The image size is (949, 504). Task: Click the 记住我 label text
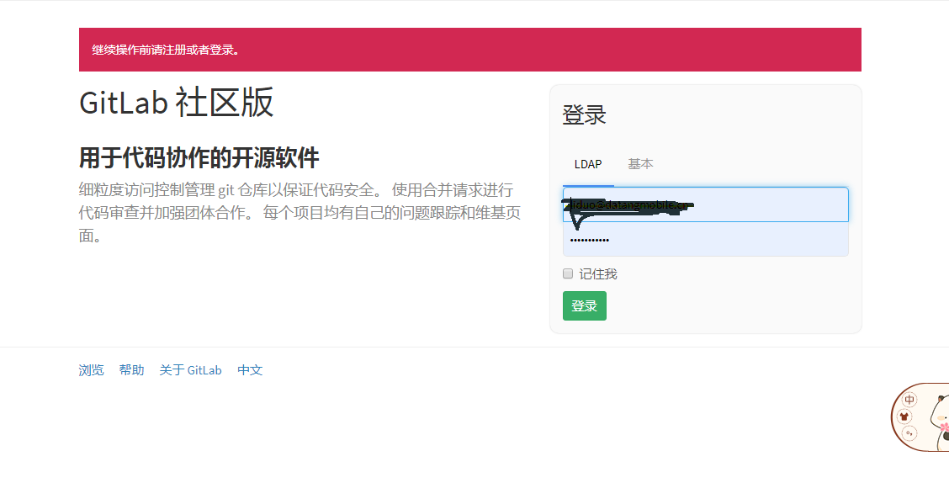point(598,274)
